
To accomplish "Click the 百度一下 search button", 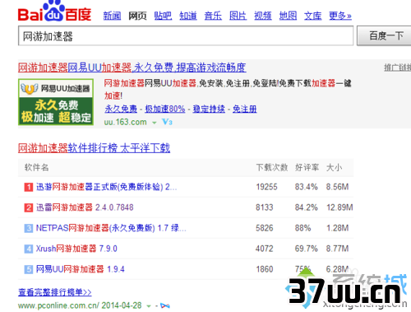I will (x=384, y=36).
